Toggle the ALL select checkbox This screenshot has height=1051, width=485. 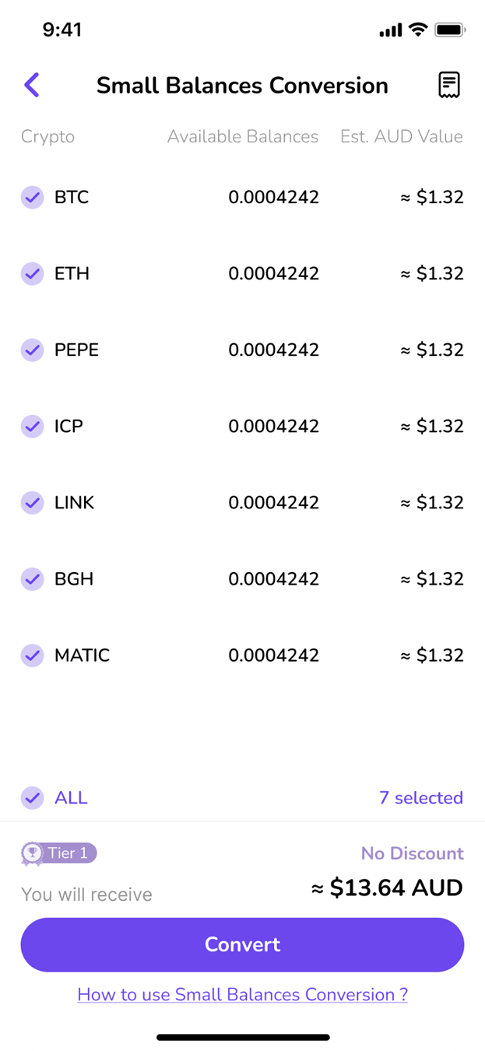[32, 798]
